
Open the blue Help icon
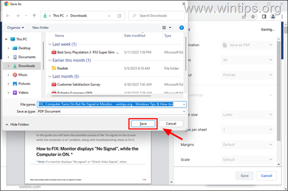182,28
